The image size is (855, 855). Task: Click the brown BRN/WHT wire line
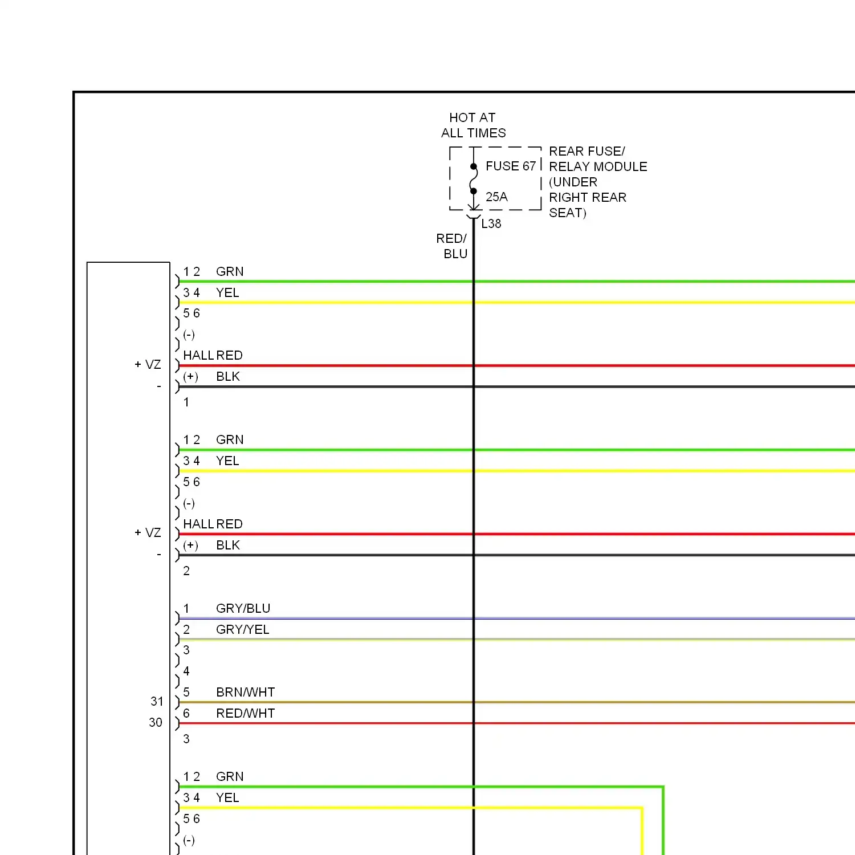click(x=516, y=702)
